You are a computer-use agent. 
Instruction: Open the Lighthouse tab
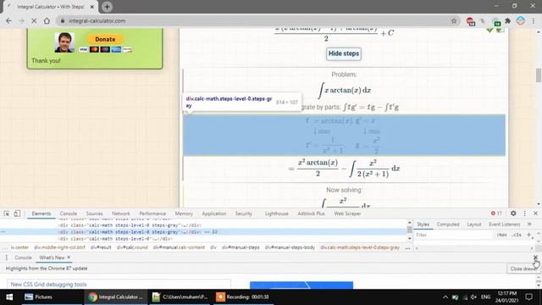pos(277,213)
